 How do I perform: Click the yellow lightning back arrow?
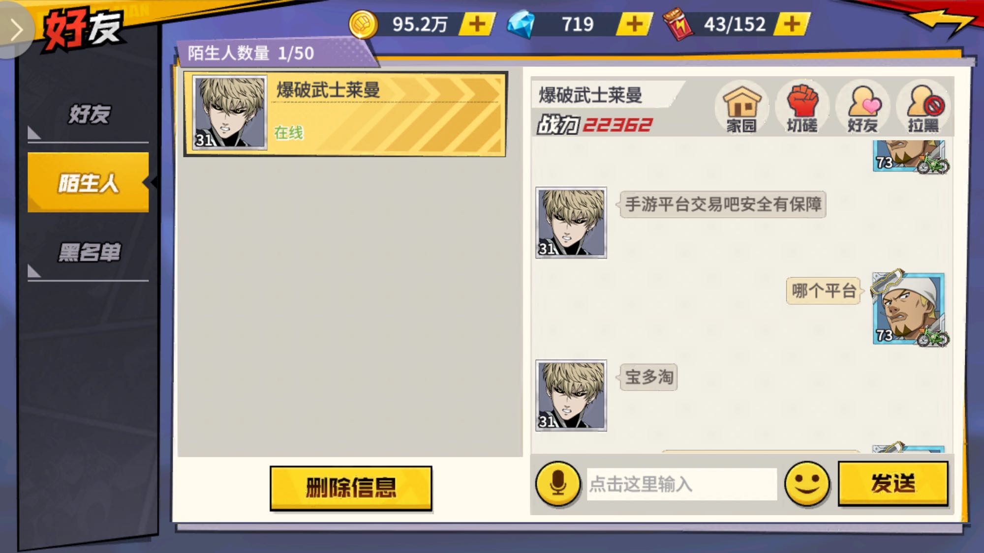[941, 22]
